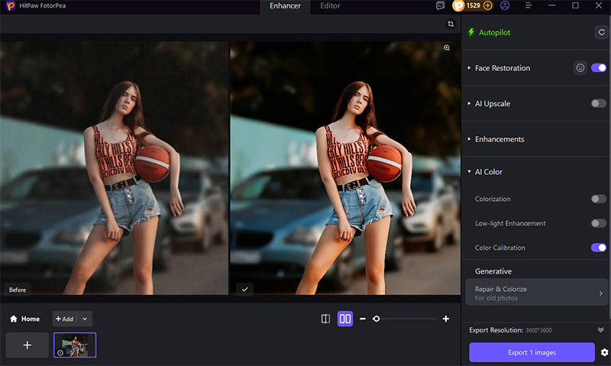Turn on the Colorization switch
Viewport: 611px width, 366px height.
tap(599, 199)
